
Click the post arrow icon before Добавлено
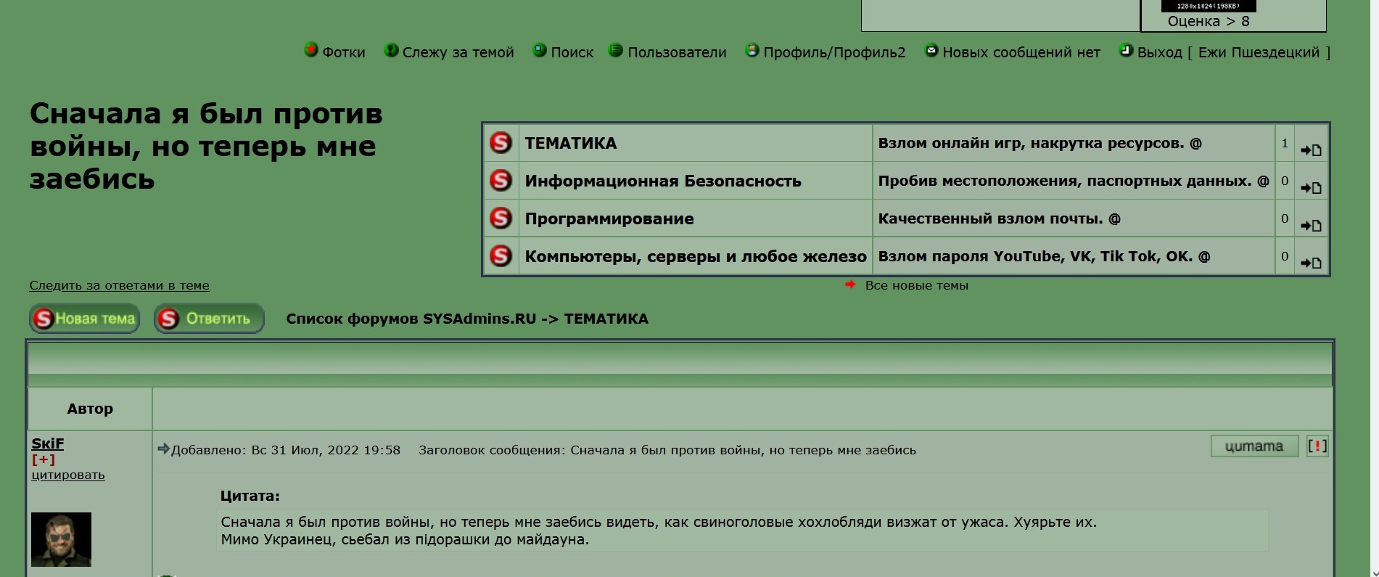tap(163, 449)
